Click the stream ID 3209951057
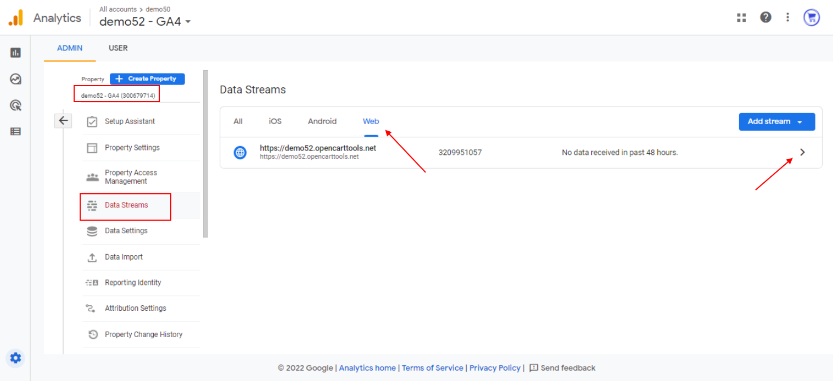Viewport: 833px width, 381px height. click(x=460, y=152)
